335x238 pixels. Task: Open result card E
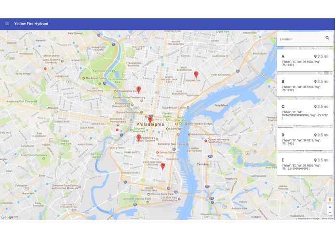click(x=305, y=164)
